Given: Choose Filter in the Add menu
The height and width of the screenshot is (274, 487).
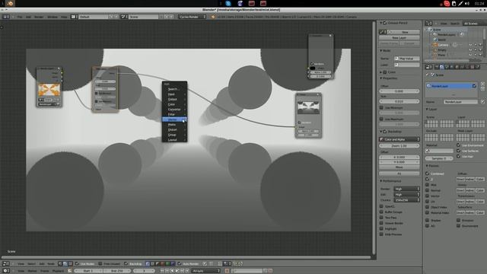Looking at the screenshot, I should tap(174, 114).
